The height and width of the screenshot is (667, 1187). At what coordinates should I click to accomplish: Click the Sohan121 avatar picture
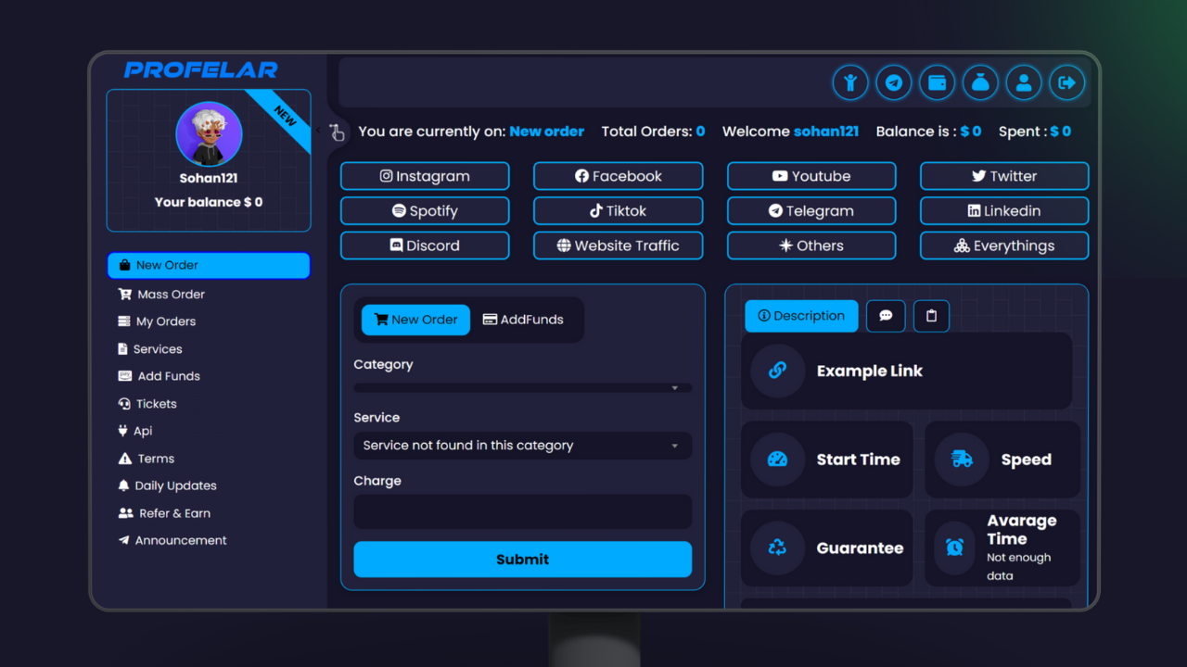click(209, 134)
